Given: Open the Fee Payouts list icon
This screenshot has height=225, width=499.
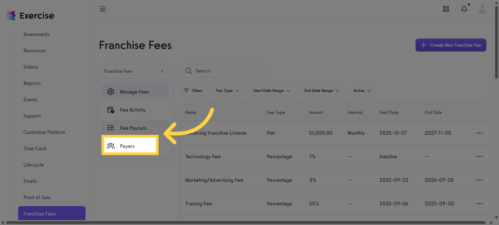Looking at the screenshot, I should click(111, 128).
